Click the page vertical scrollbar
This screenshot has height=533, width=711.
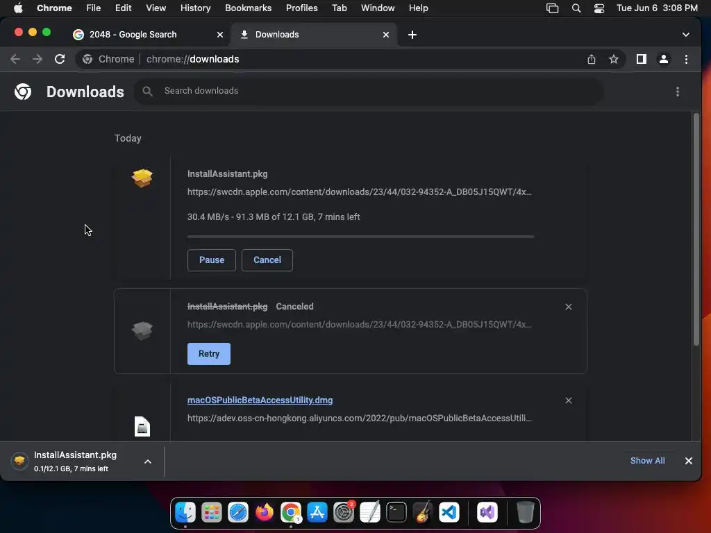coord(696,229)
